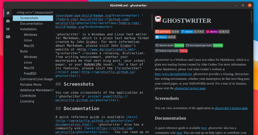The height and width of the screenshot is (135, 258).
Task: Click the upstream v2.0.0 badge
Action: 167,32
